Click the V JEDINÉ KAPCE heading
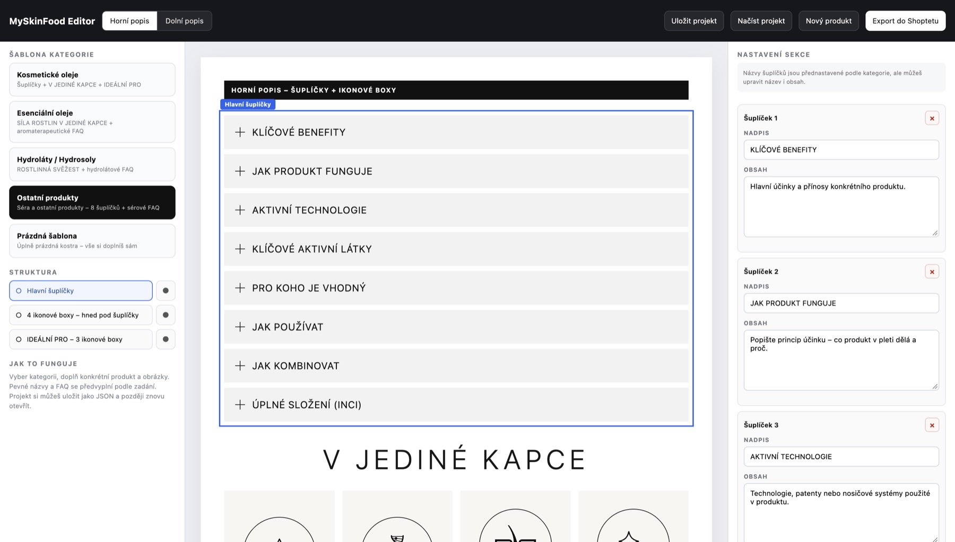The height and width of the screenshot is (542, 955). 455,459
